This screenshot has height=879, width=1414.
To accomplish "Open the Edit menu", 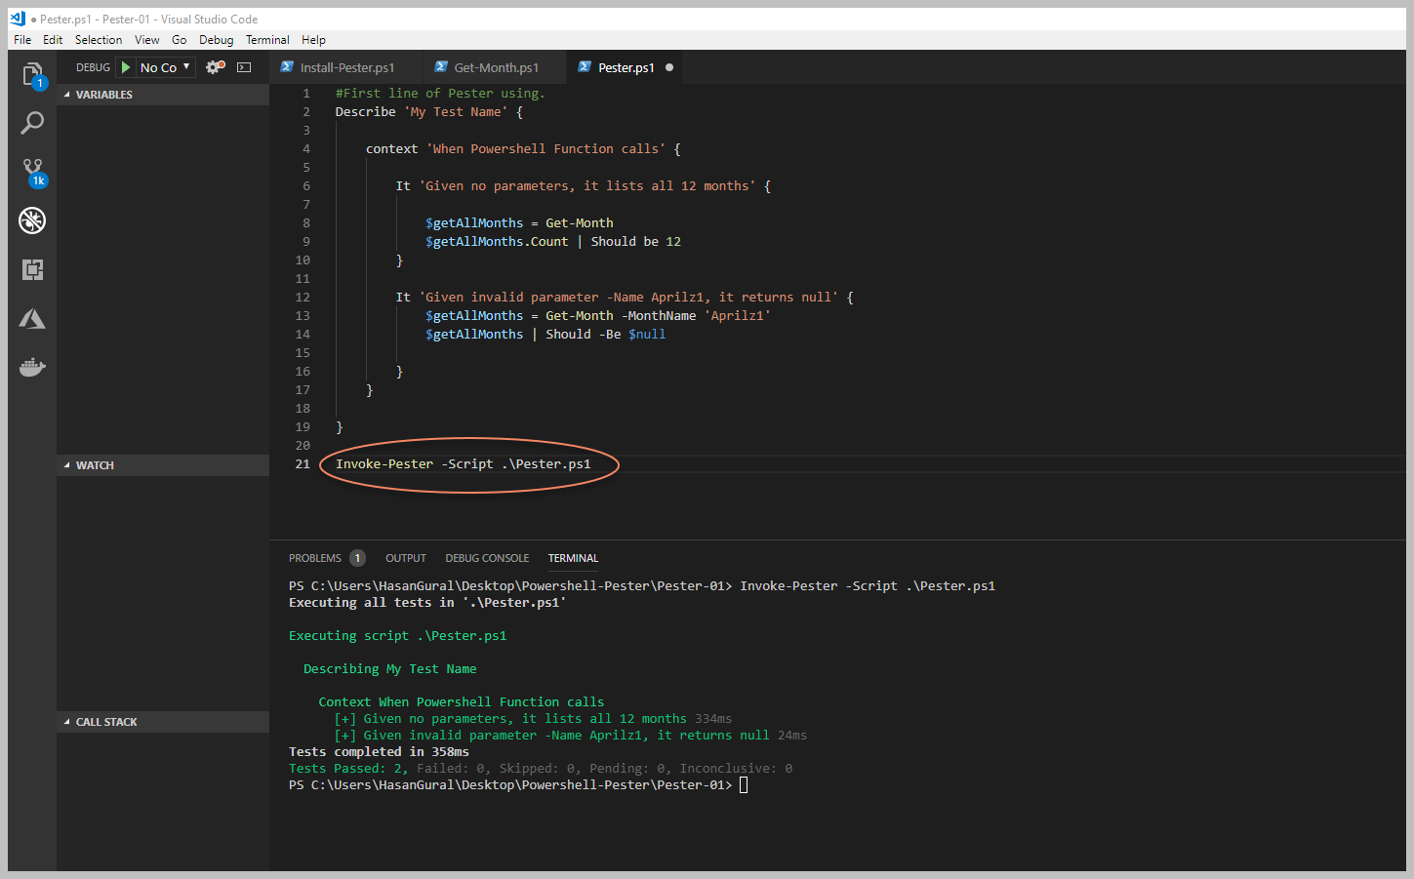I will [x=53, y=40].
